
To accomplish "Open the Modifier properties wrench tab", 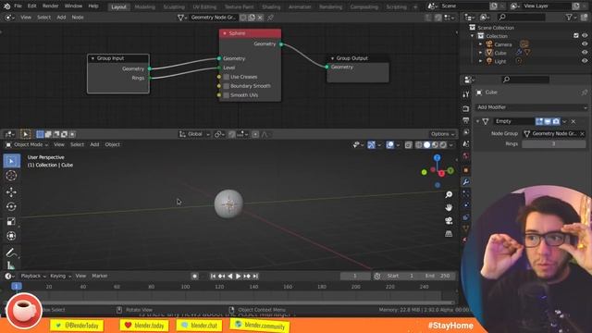I will 466,182.
